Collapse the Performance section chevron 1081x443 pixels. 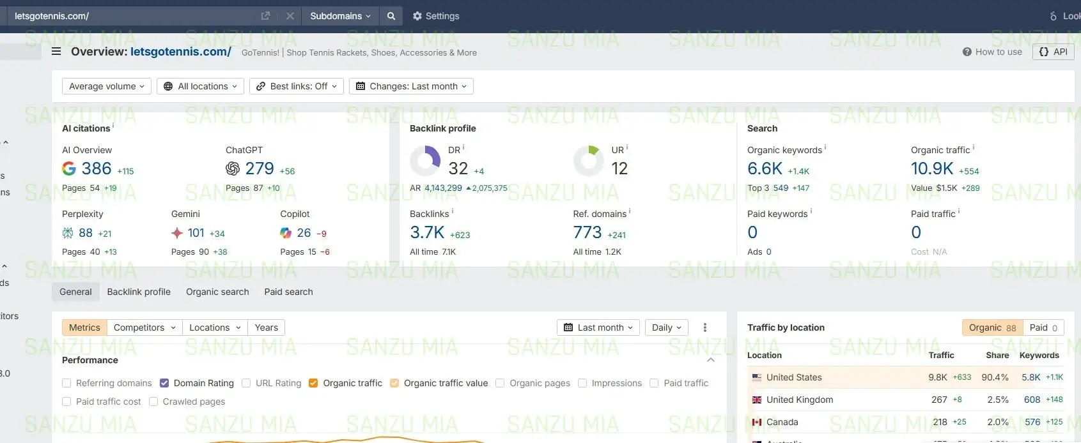tap(711, 360)
